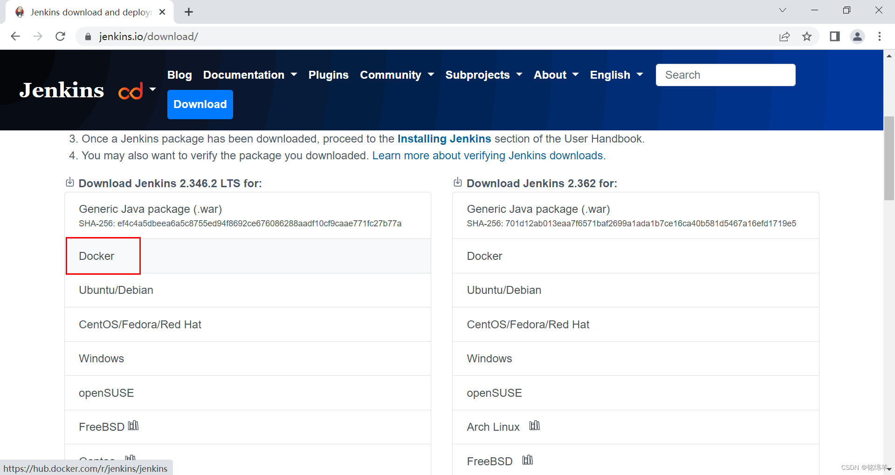Click the orange CD foundation logo

point(131,91)
